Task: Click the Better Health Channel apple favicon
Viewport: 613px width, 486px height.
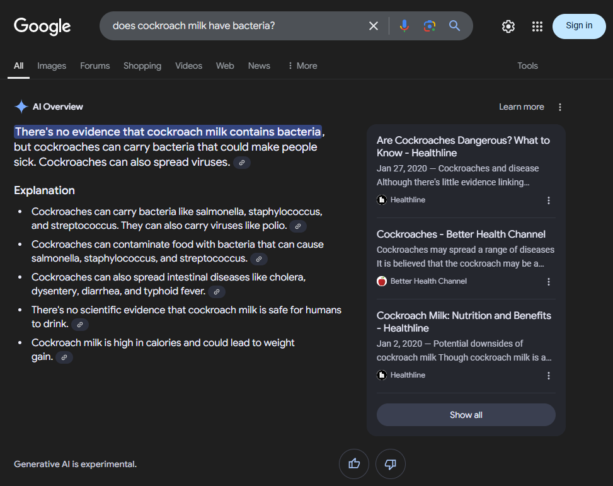Action: coord(382,281)
